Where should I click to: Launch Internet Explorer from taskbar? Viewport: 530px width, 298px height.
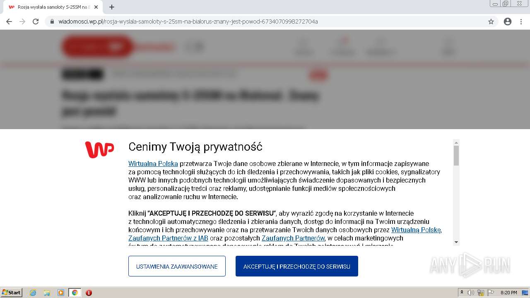[x=33, y=293]
